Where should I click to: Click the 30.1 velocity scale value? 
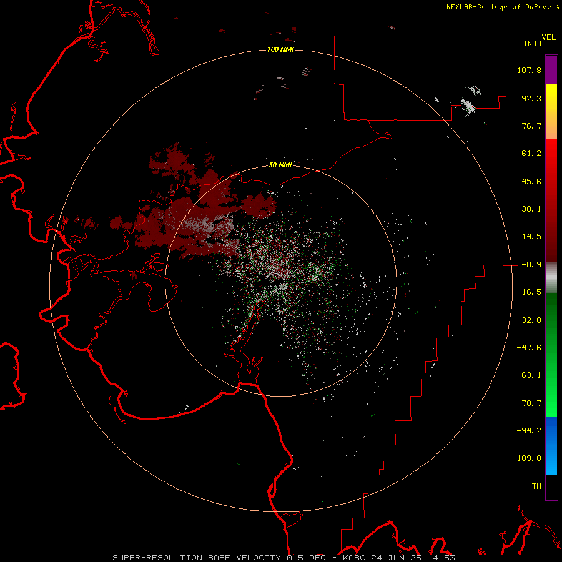[x=531, y=209]
